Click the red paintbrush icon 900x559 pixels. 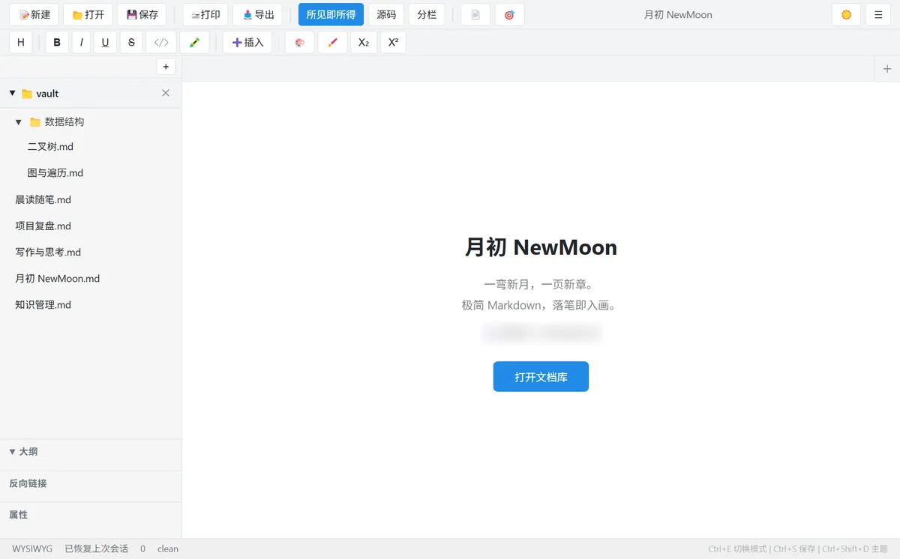coord(332,42)
